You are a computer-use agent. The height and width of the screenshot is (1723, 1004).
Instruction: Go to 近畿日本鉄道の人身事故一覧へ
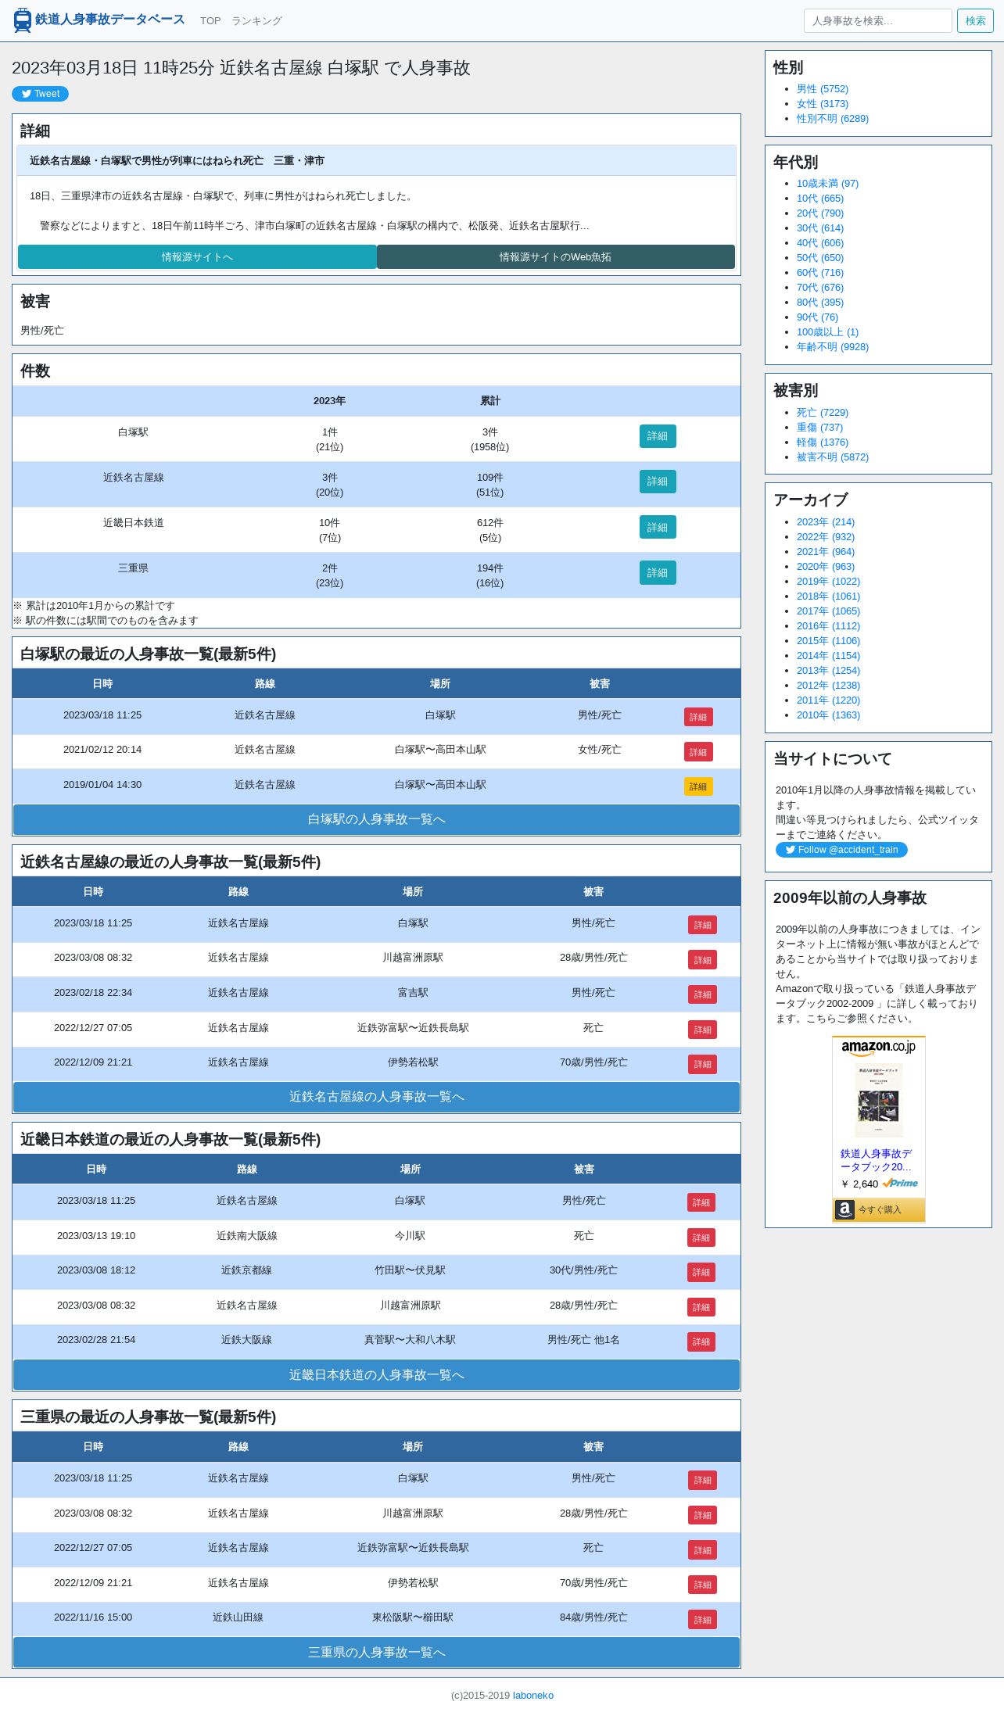tap(376, 1375)
